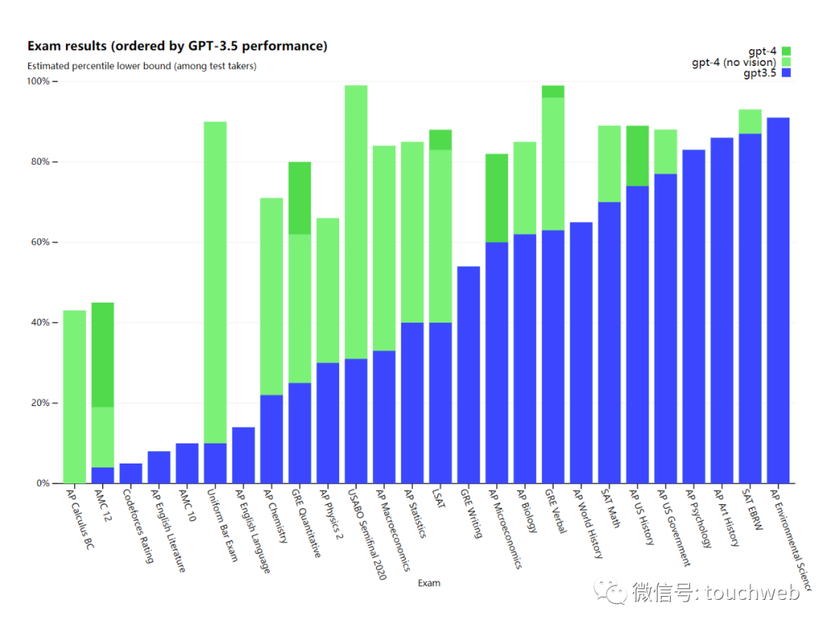The image size is (827, 629).
Task: Select the 'gpt-4 (no vision)' legend label
Action: 734,62
